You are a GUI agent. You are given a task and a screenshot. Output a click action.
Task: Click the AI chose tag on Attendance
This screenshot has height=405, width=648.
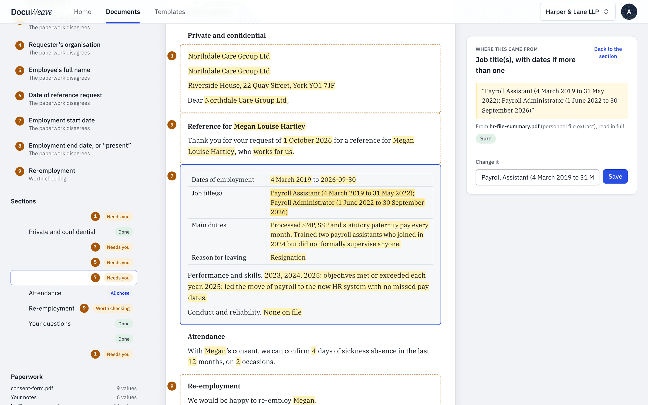coord(120,293)
